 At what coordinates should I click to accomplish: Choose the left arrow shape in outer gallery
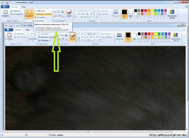pyautogui.click(x=91, y=14)
